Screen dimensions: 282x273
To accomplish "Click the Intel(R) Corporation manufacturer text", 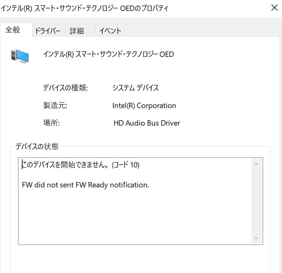I will [x=144, y=106].
